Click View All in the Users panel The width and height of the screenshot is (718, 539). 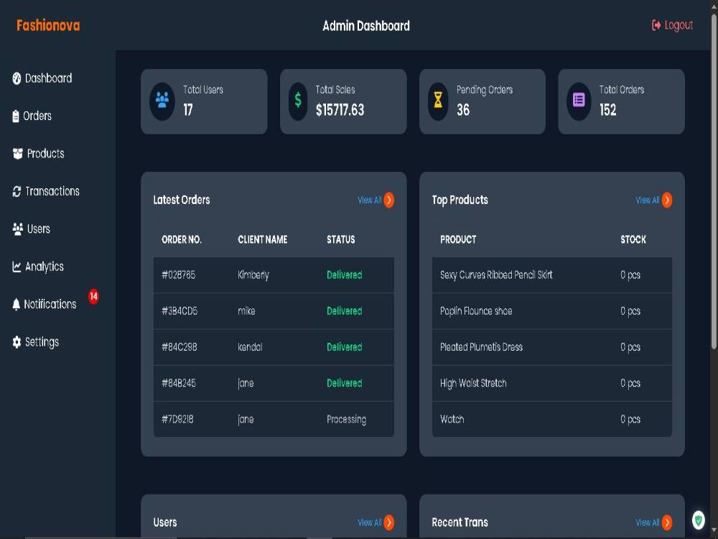click(370, 522)
